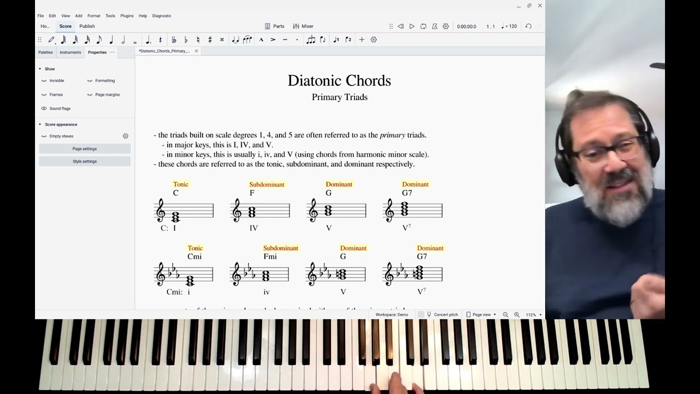The width and height of the screenshot is (700, 394).
Task: Customize note input toolbar gear
Action: [x=374, y=39]
